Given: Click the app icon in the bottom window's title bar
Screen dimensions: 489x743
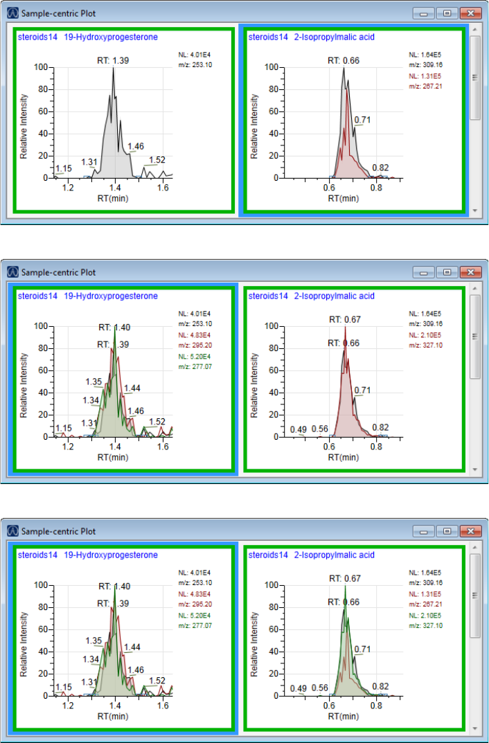Looking at the screenshot, I should (12, 531).
